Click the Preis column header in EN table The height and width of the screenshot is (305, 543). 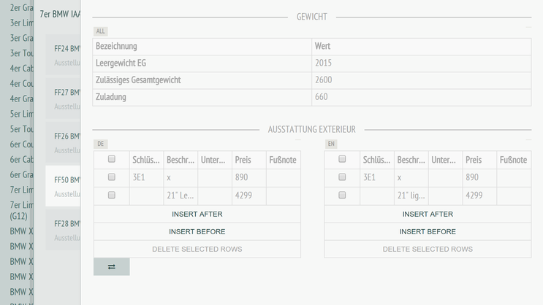[479, 160]
